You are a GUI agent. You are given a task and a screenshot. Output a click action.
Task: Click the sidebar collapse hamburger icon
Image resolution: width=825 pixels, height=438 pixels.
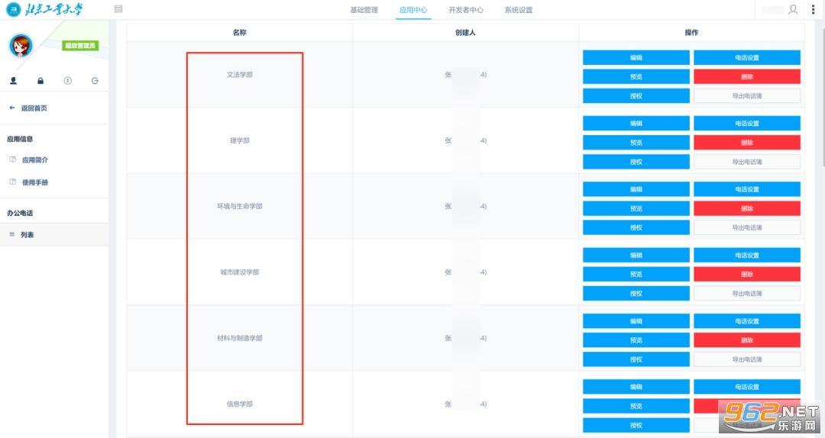(x=118, y=9)
